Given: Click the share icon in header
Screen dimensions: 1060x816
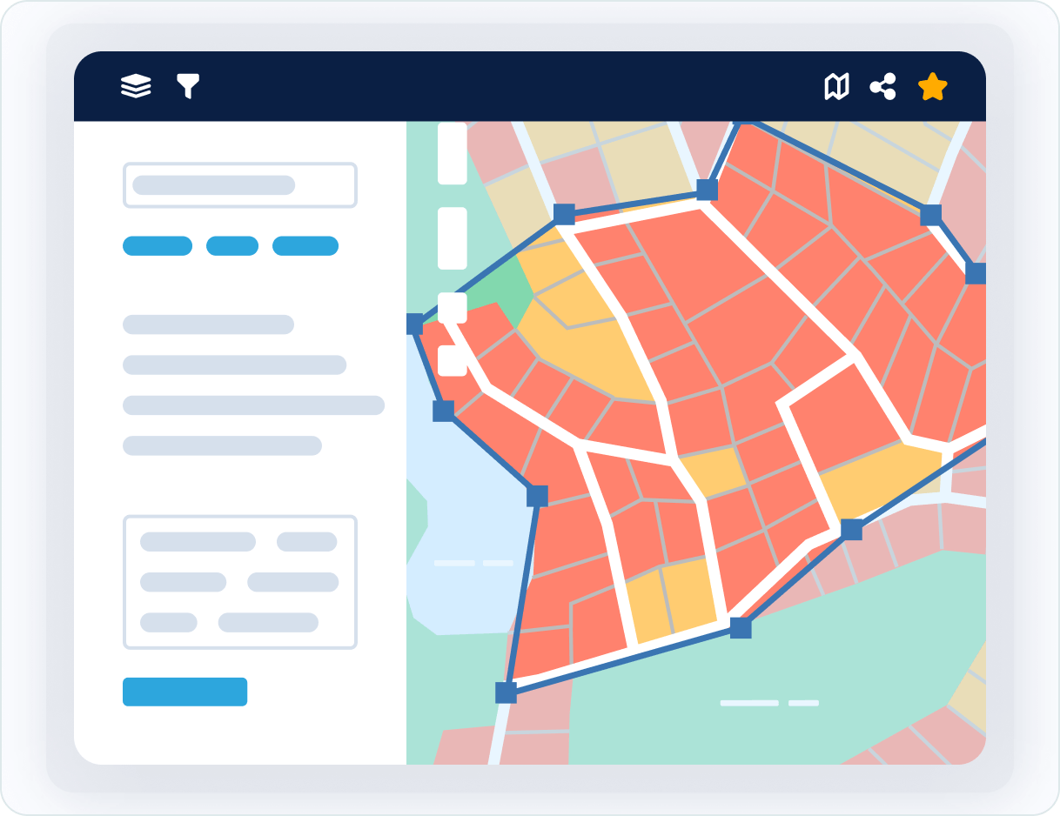Looking at the screenshot, I should pos(882,86).
